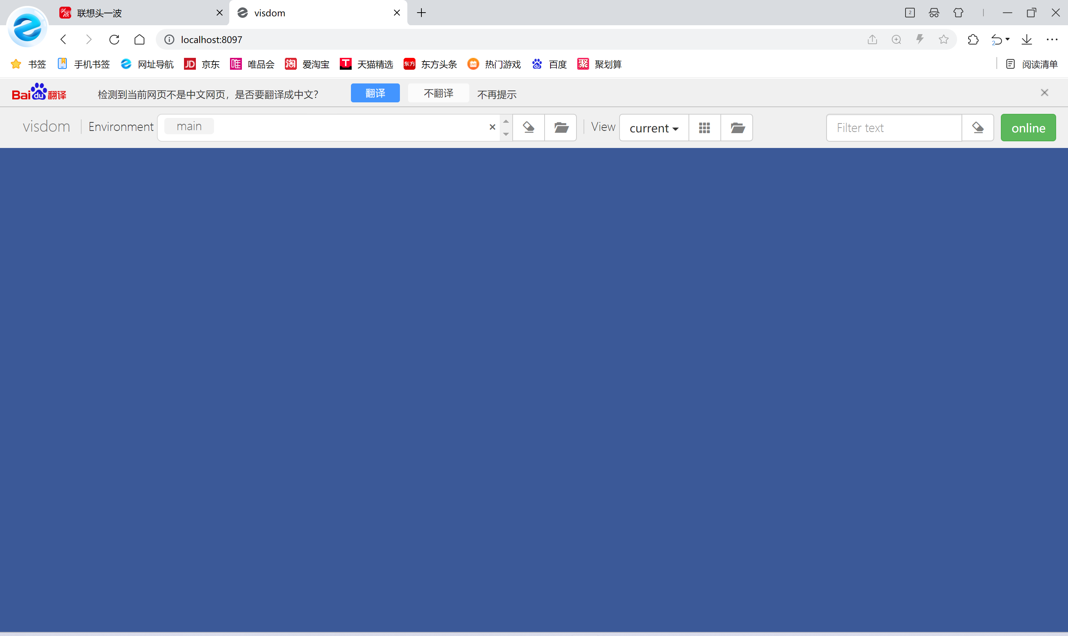Click the browser extensions puzzle icon
This screenshot has width=1068, height=636.
pyautogui.click(x=973, y=39)
